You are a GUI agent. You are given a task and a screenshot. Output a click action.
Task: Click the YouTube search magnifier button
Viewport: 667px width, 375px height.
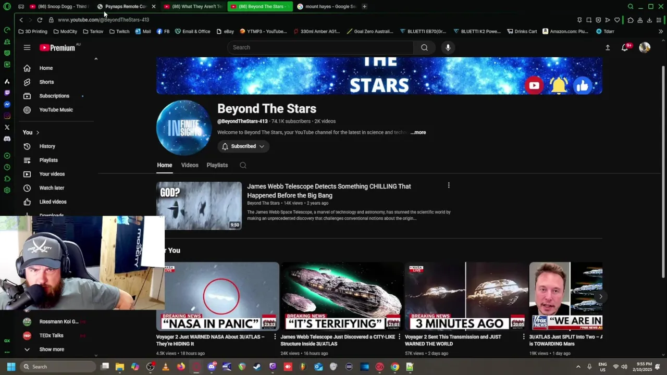pos(424,47)
